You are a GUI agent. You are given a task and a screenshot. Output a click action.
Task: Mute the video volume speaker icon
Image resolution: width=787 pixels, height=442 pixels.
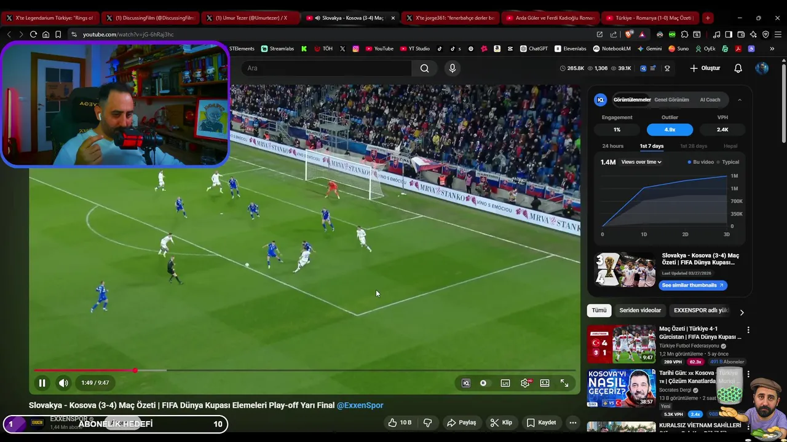[x=63, y=383]
